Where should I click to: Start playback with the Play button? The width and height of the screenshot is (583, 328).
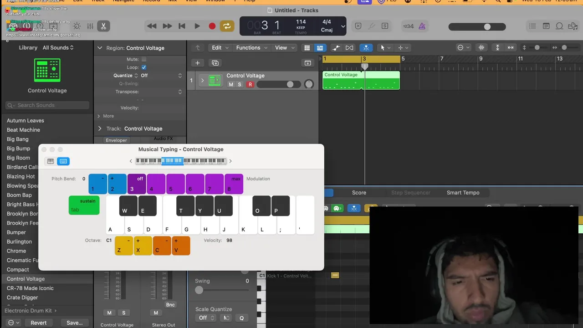pos(197,26)
